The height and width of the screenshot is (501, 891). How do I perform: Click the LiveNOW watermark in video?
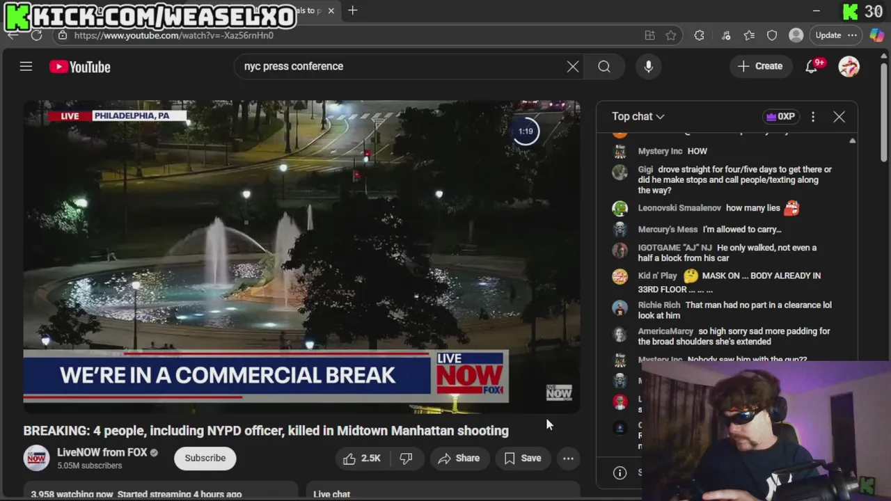point(558,392)
